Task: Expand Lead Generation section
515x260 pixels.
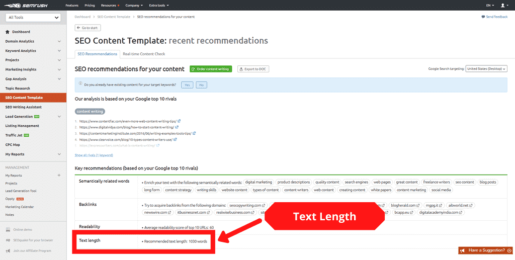Action: pyautogui.click(x=59, y=117)
